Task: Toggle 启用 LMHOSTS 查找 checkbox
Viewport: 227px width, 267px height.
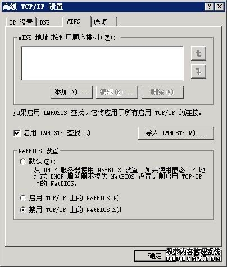Action: (x=17, y=133)
